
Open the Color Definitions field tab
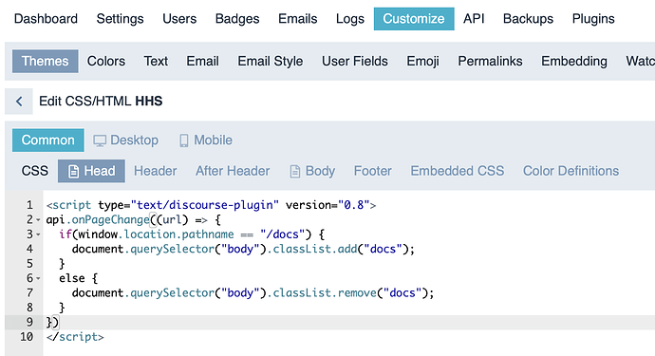click(x=571, y=171)
